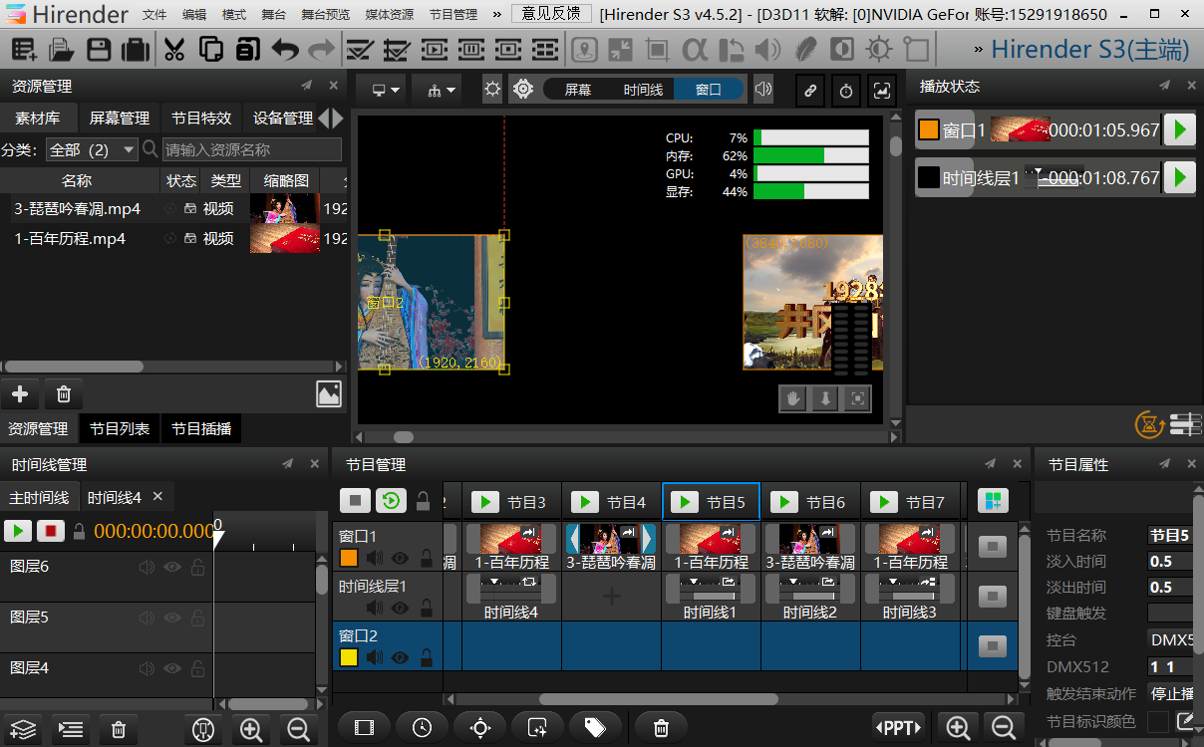Image resolution: width=1204 pixels, height=747 pixels.
Task: Open the topology tree dropdown above stage
Action: tap(442, 90)
